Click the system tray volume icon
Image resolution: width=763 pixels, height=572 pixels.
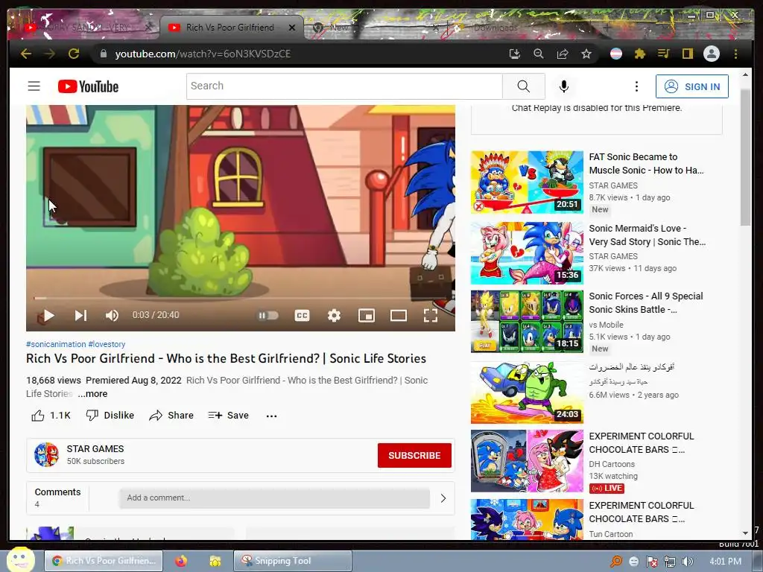(688, 562)
